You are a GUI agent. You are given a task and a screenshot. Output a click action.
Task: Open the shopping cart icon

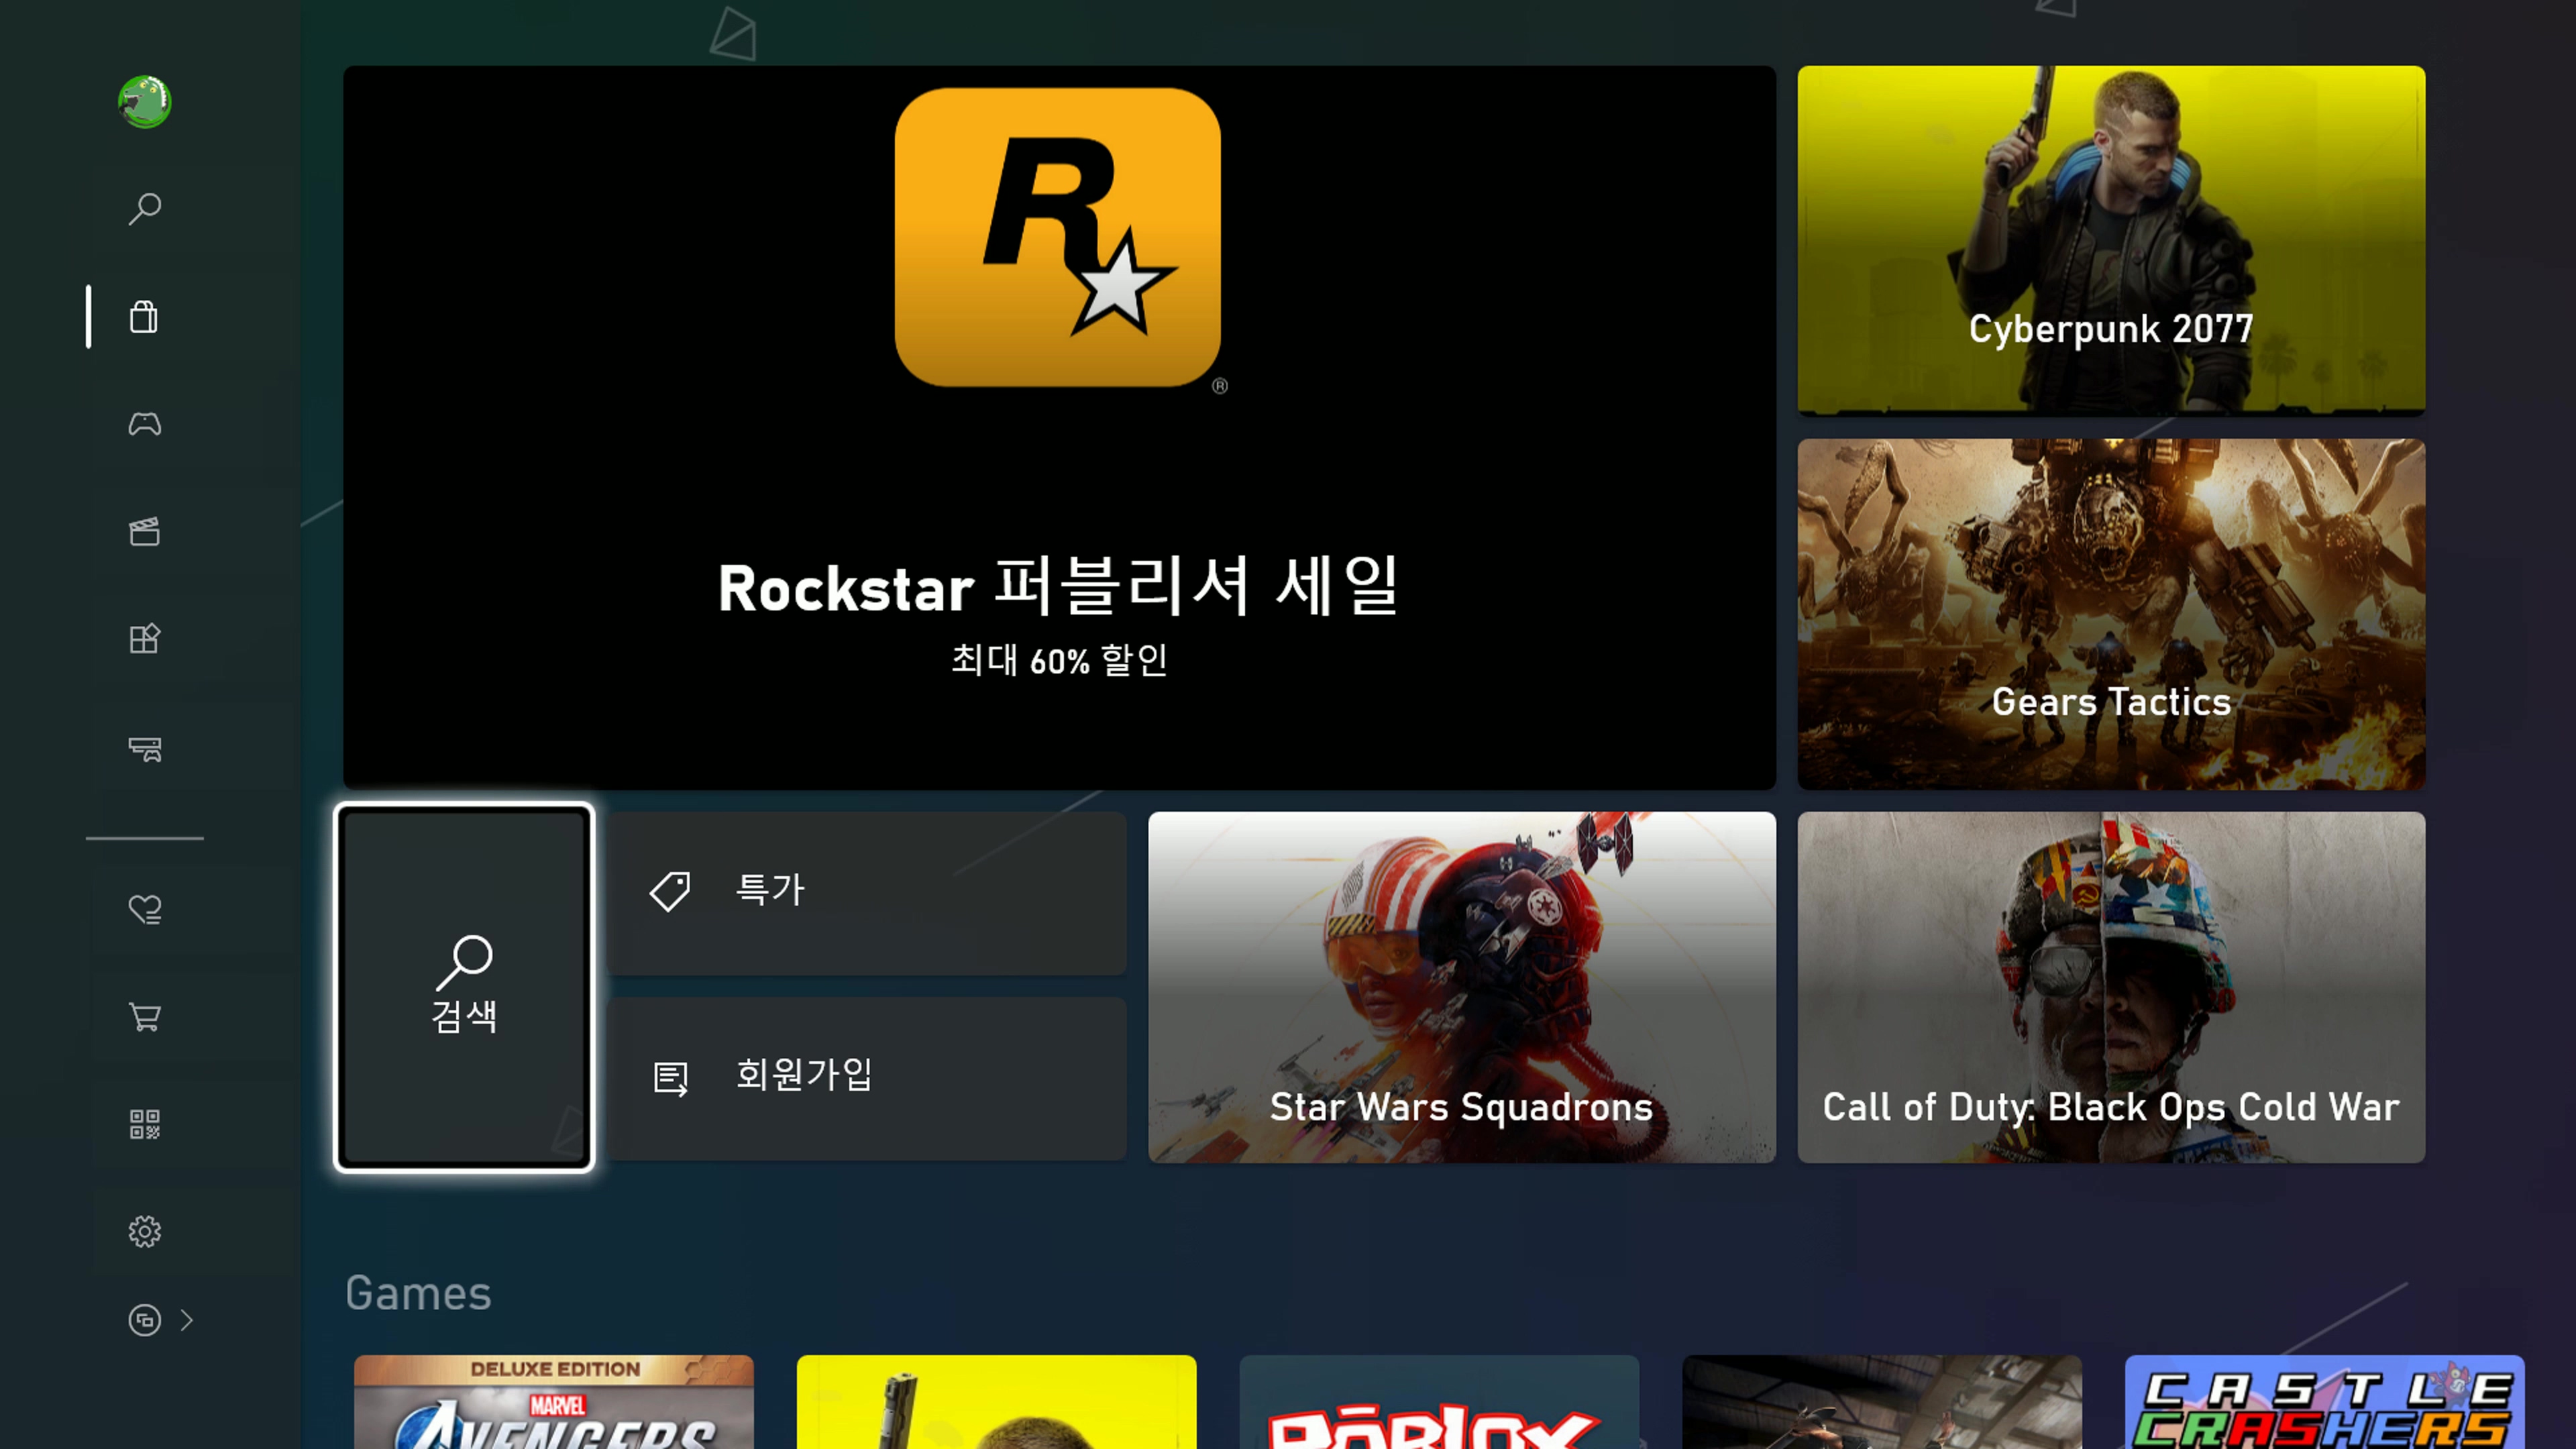tap(145, 1017)
